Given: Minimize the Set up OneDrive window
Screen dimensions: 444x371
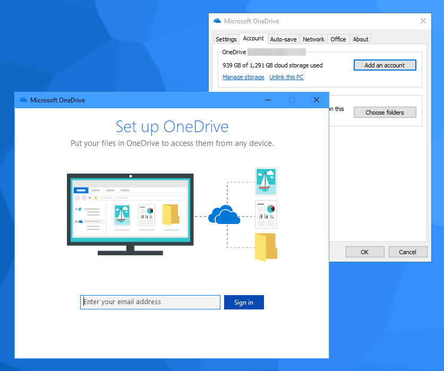Looking at the screenshot, I should tap(268, 100).
